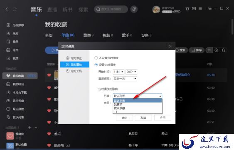Open the 全部 favorites tab
Screen dimensions: 234x150
click(49, 35)
